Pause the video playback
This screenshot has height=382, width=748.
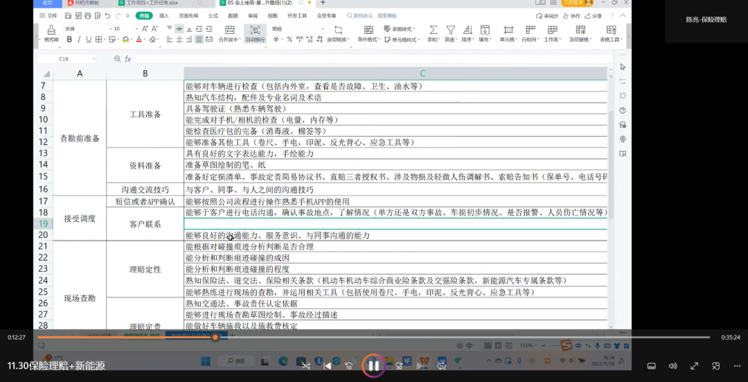coord(373,365)
